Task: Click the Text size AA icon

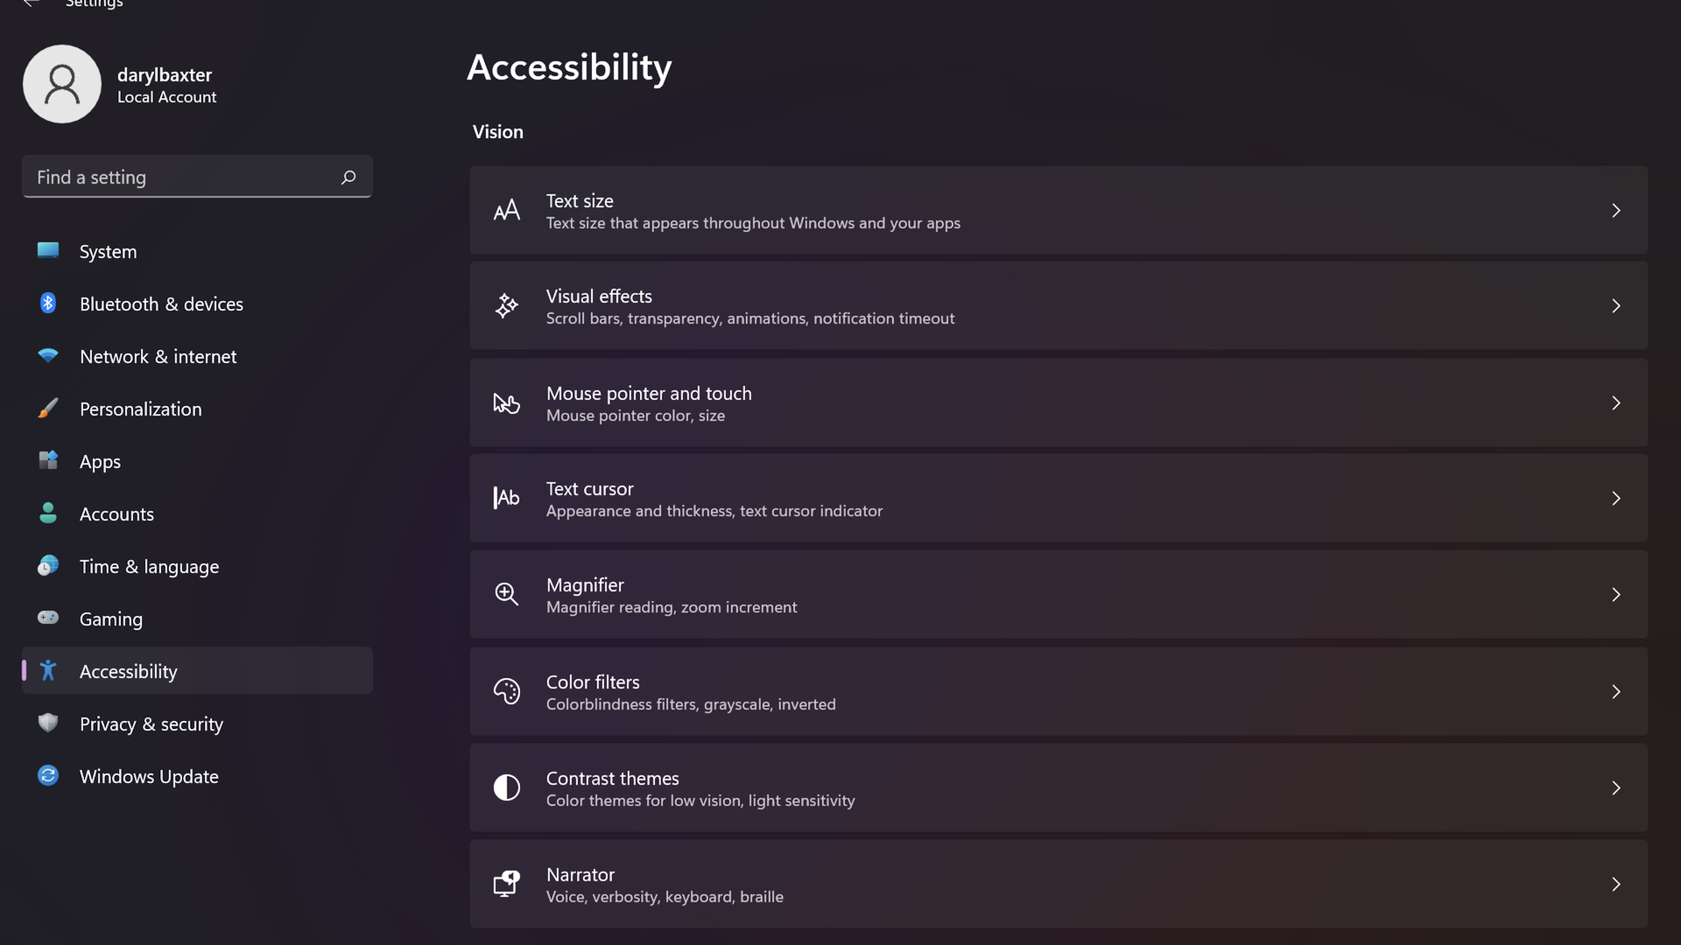Action: tap(506, 211)
